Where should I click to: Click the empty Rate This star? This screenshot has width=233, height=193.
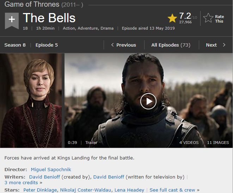pos(208,18)
